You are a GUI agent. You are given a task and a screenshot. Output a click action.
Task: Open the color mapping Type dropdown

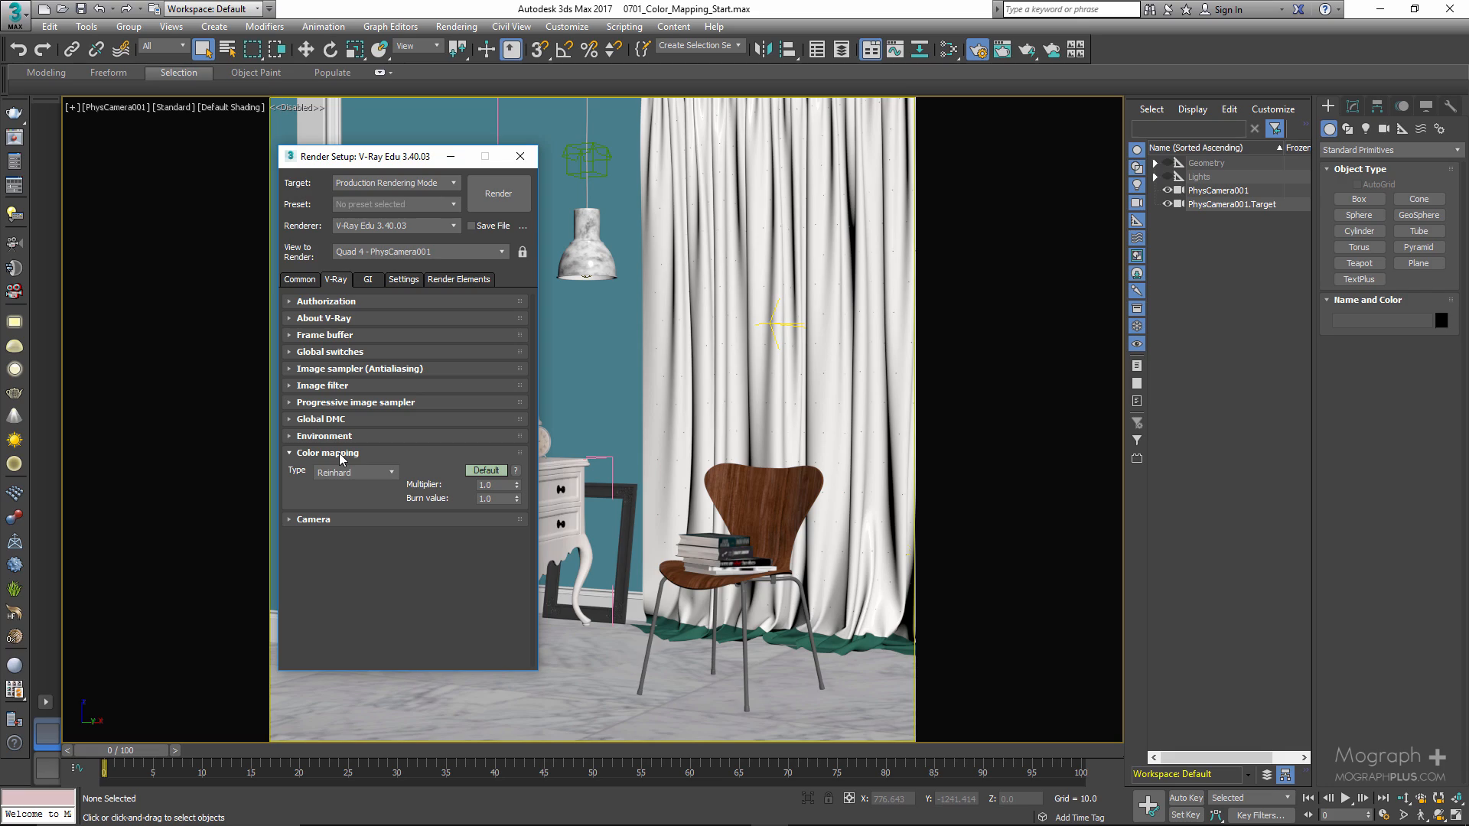tap(356, 473)
